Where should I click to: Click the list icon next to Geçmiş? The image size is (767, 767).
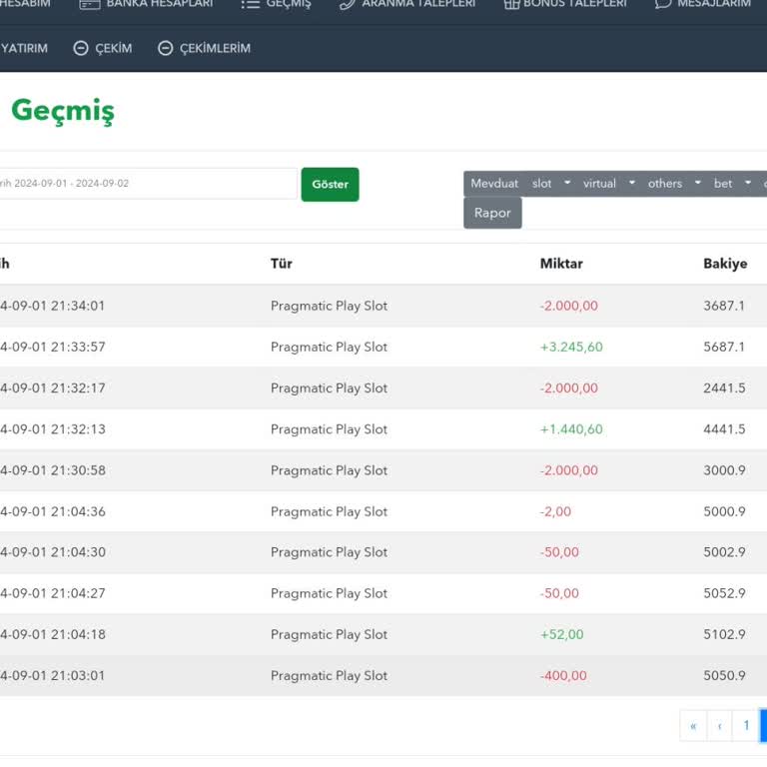click(x=250, y=4)
